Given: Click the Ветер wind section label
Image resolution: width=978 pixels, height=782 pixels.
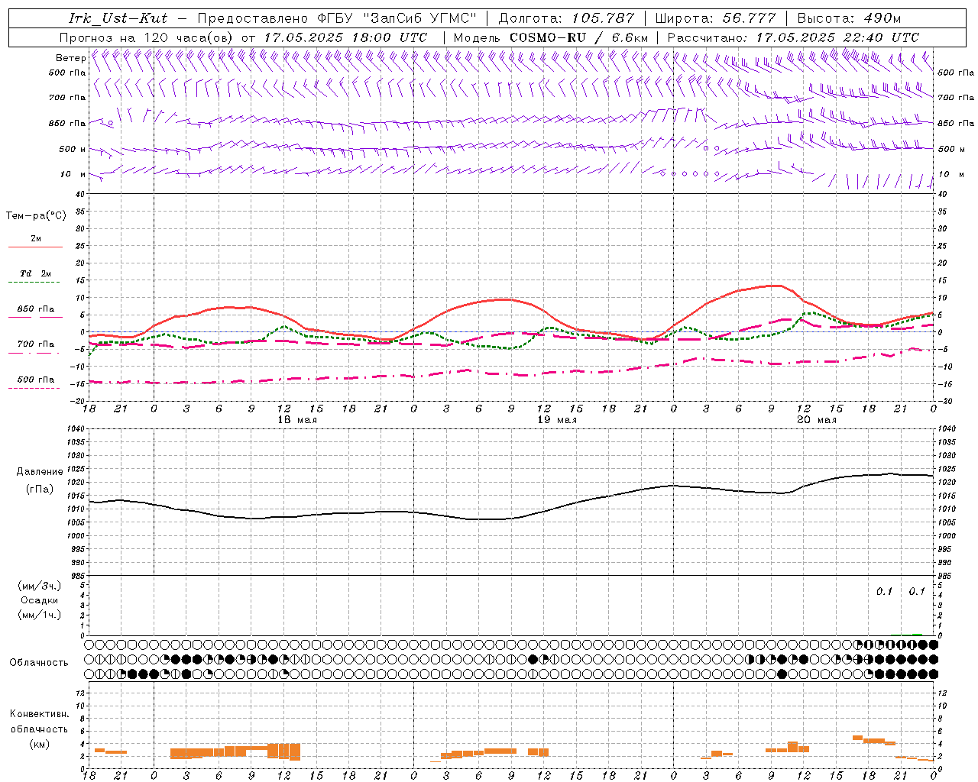Looking at the screenshot, I should tap(70, 58).
